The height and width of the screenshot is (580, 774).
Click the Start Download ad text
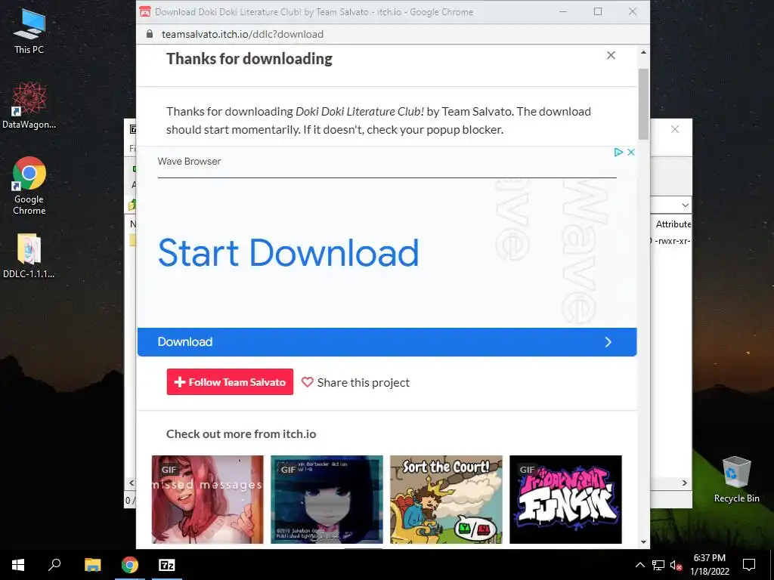pyautogui.click(x=288, y=253)
